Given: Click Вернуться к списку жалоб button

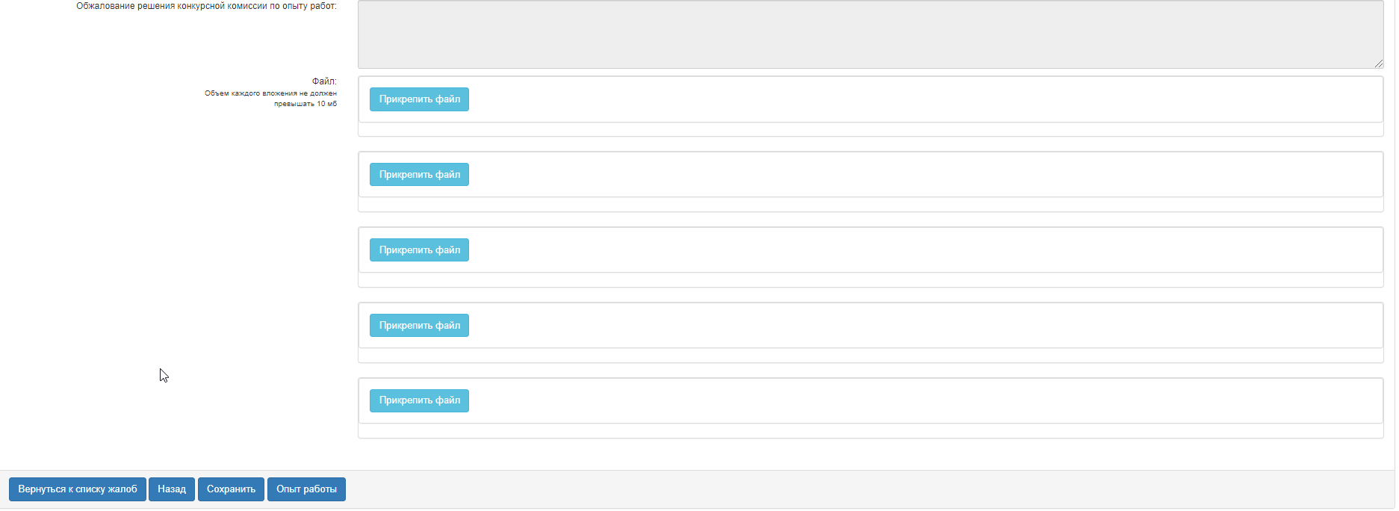Looking at the screenshot, I should click(78, 489).
